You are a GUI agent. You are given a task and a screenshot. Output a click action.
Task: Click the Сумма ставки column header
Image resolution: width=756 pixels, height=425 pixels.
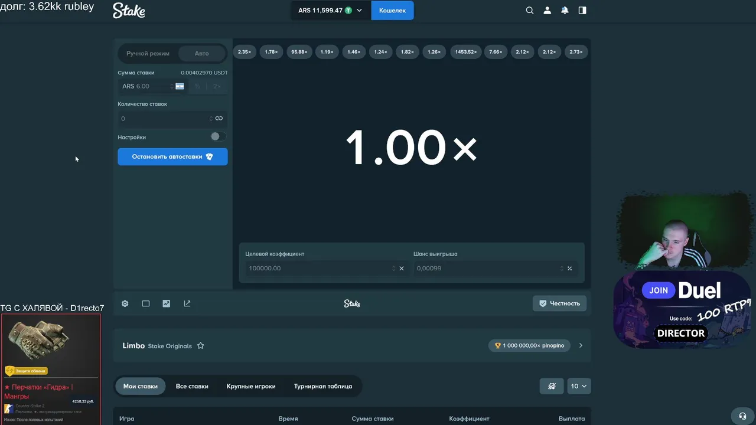(373, 419)
